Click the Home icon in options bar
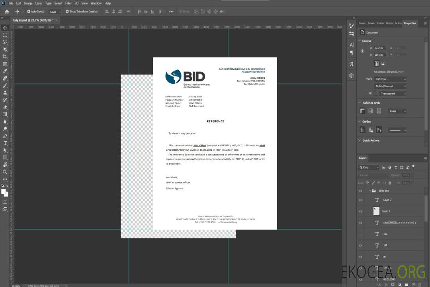 7,12
